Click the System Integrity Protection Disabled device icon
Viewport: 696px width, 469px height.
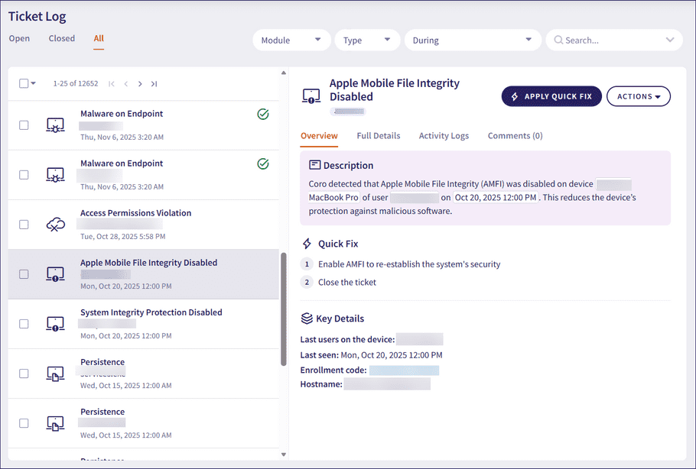pos(55,324)
